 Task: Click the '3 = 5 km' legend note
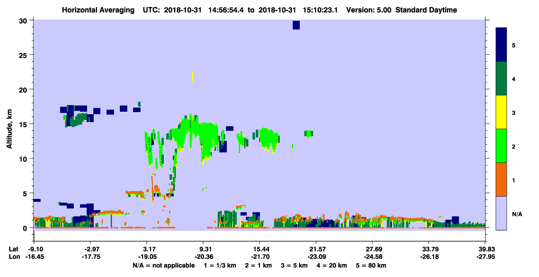coord(295,265)
